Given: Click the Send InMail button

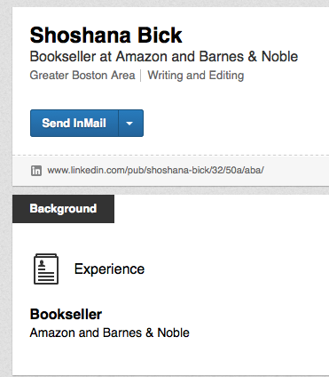Looking at the screenshot, I should click(x=74, y=123).
